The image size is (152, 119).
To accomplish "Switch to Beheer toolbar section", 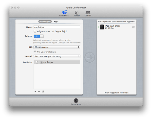I will 77,13.
